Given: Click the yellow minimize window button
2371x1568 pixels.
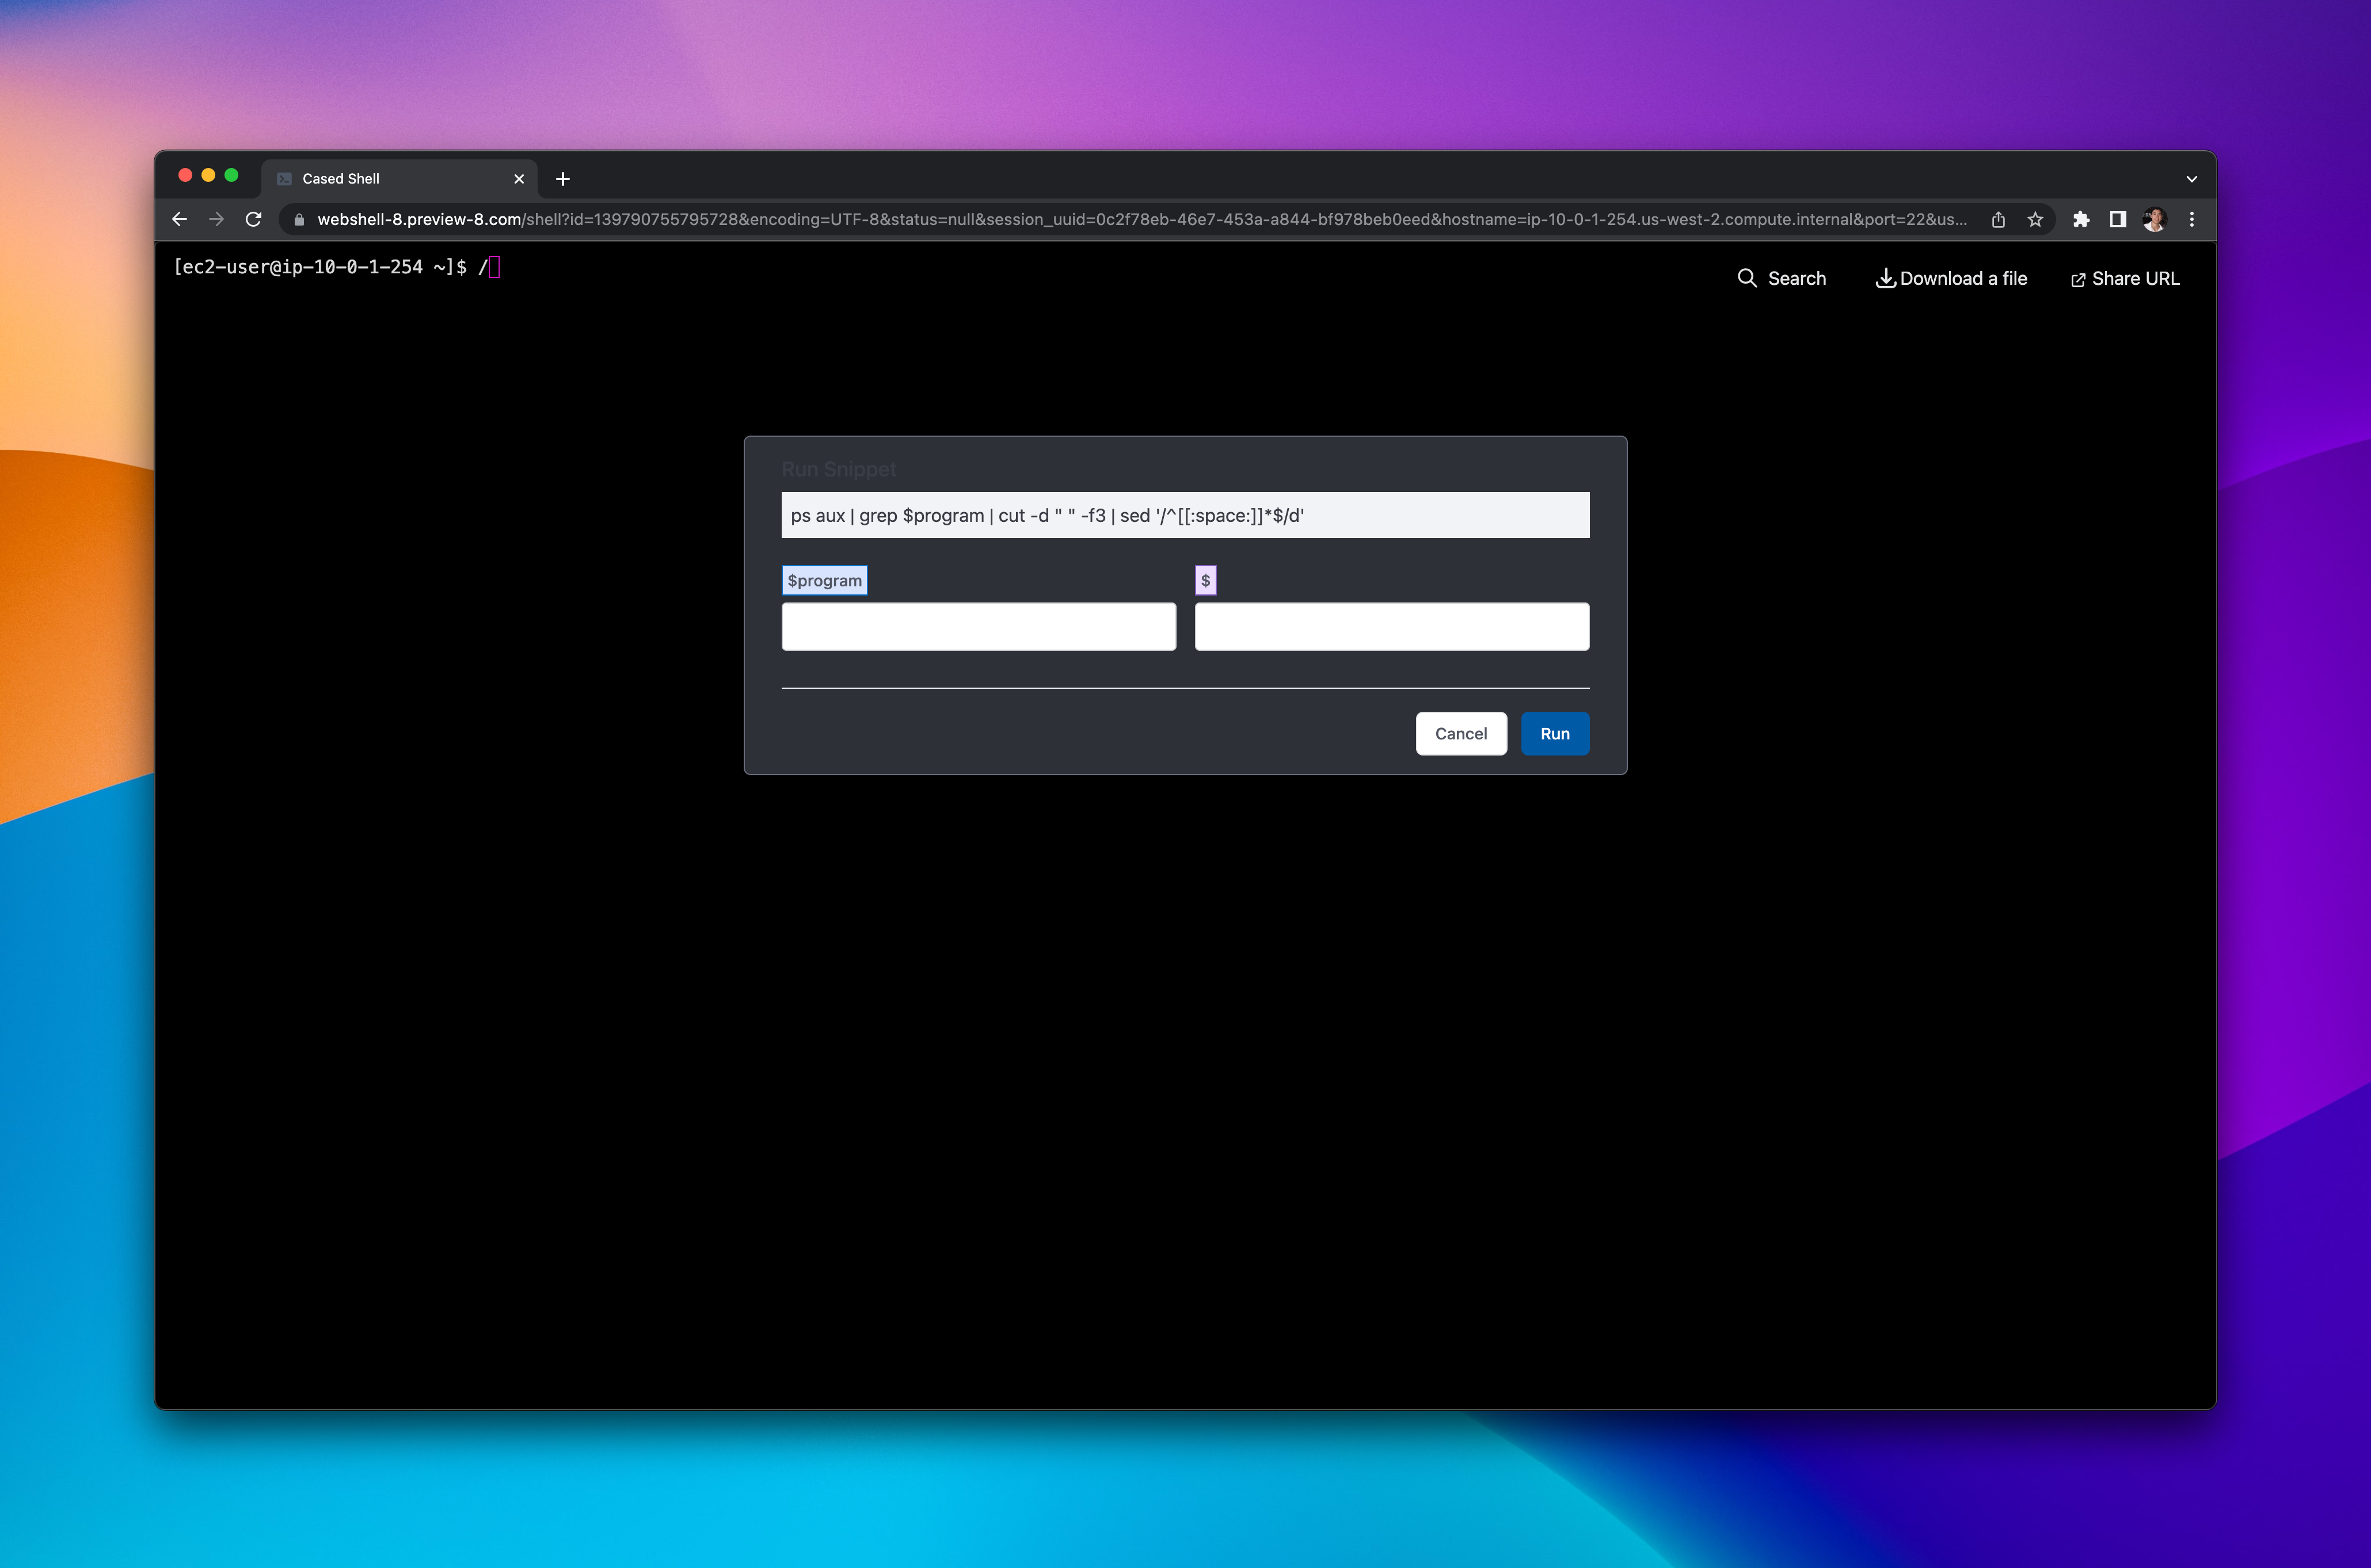Looking at the screenshot, I should [208, 175].
